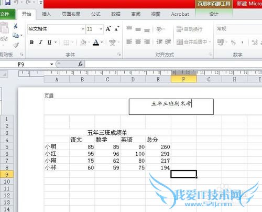
Task: Align text left
Action: (x=129, y=42)
